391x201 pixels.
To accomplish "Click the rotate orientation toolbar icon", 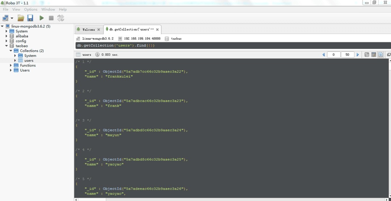I will [60, 18].
